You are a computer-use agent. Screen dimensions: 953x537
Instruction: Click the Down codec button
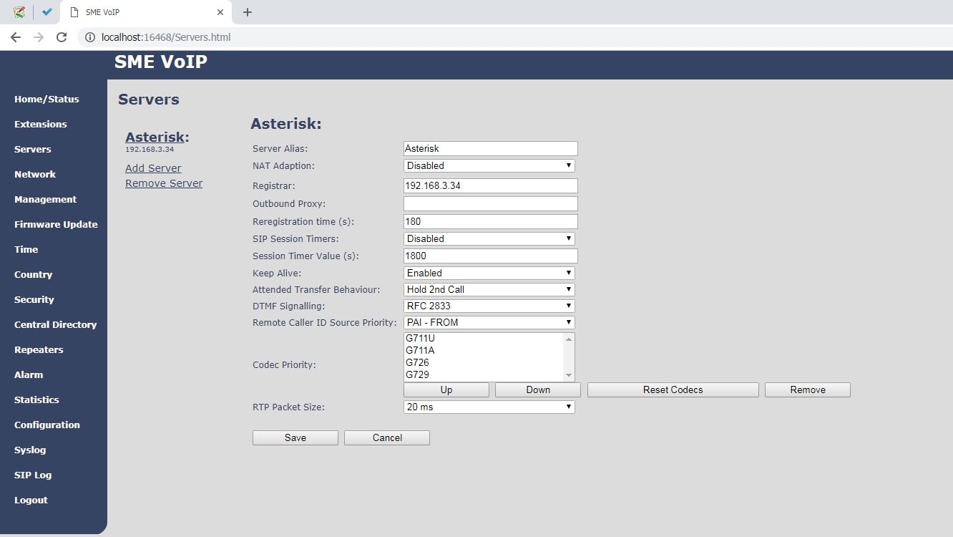pos(538,390)
